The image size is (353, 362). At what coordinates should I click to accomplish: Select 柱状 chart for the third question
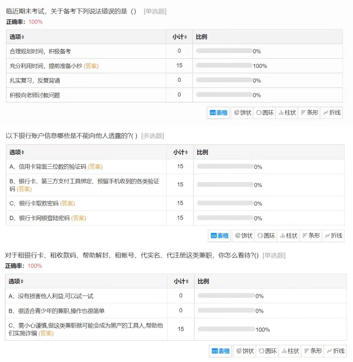pyautogui.click(x=290, y=351)
